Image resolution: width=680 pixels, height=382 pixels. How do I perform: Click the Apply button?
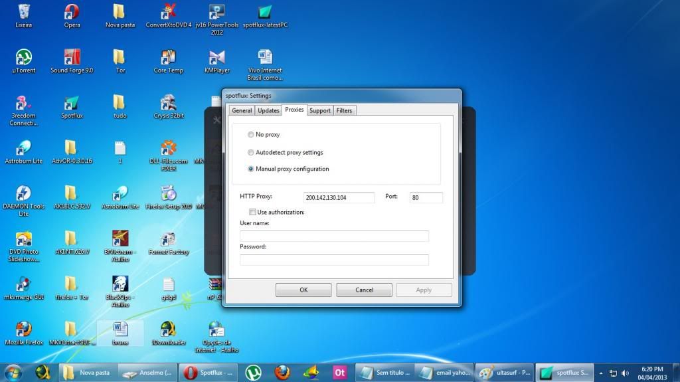[424, 290]
